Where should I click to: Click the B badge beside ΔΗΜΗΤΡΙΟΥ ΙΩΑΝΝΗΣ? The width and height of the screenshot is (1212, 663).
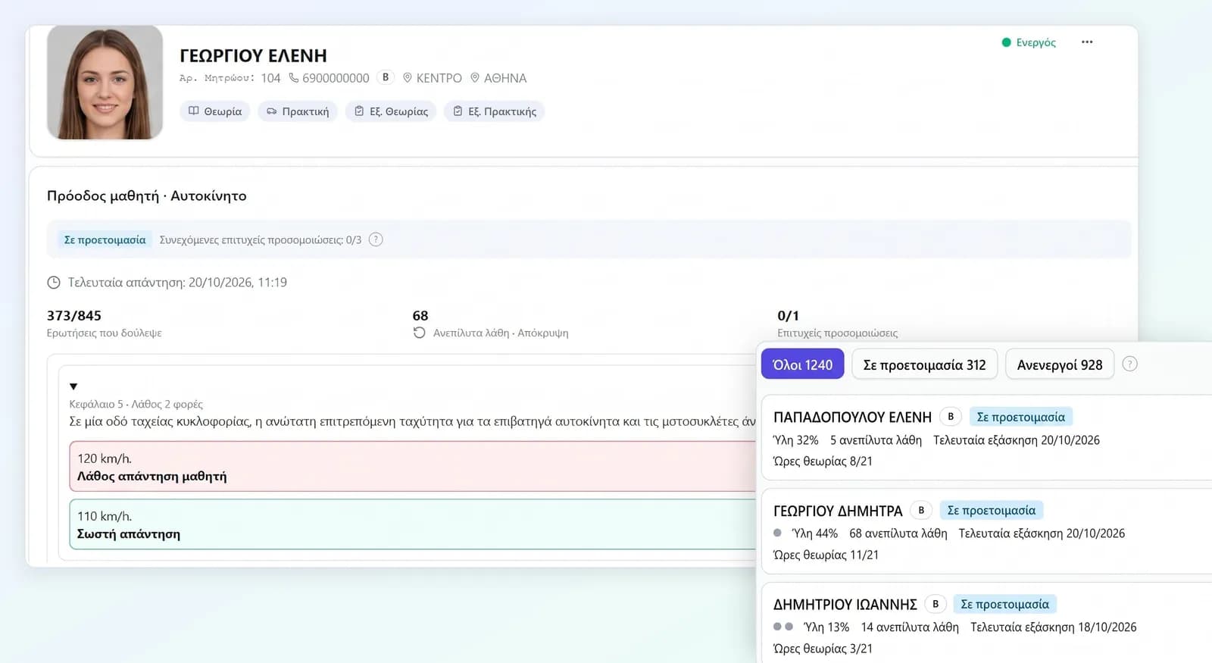point(936,605)
